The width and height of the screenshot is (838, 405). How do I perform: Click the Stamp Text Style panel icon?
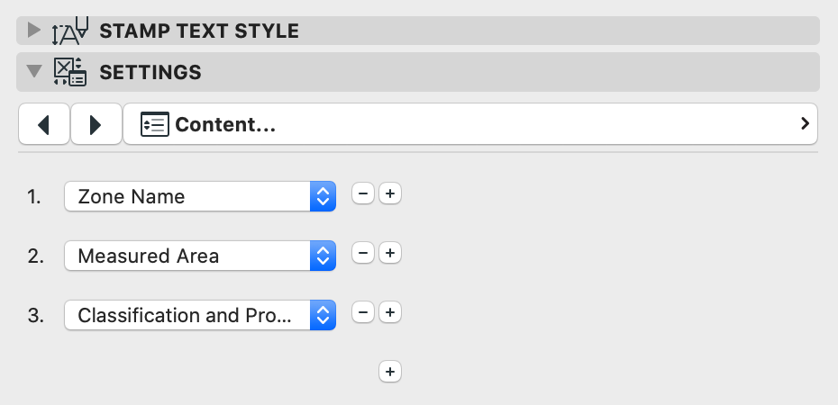(69, 31)
